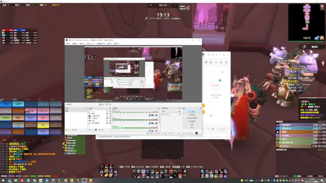The image size is (326, 183).
Task: Open the Profile menu in OBS
Action: coord(90,44)
